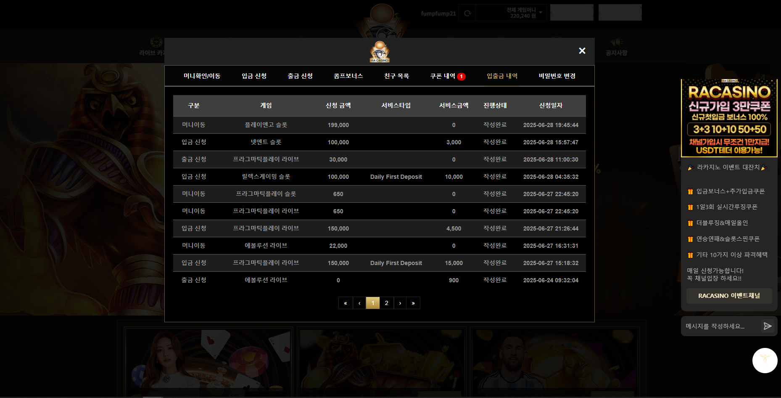Switch to the 입금 신청 tab

(x=254, y=76)
